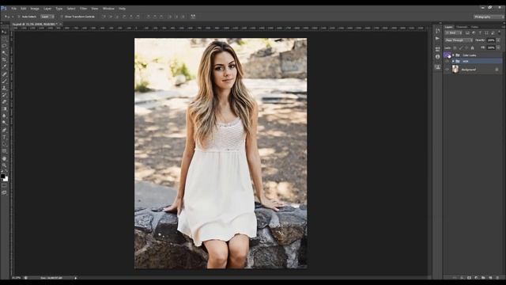Toggle lock transparent pixels
The width and height of the screenshot is (506, 285).
pyautogui.click(x=455, y=47)
